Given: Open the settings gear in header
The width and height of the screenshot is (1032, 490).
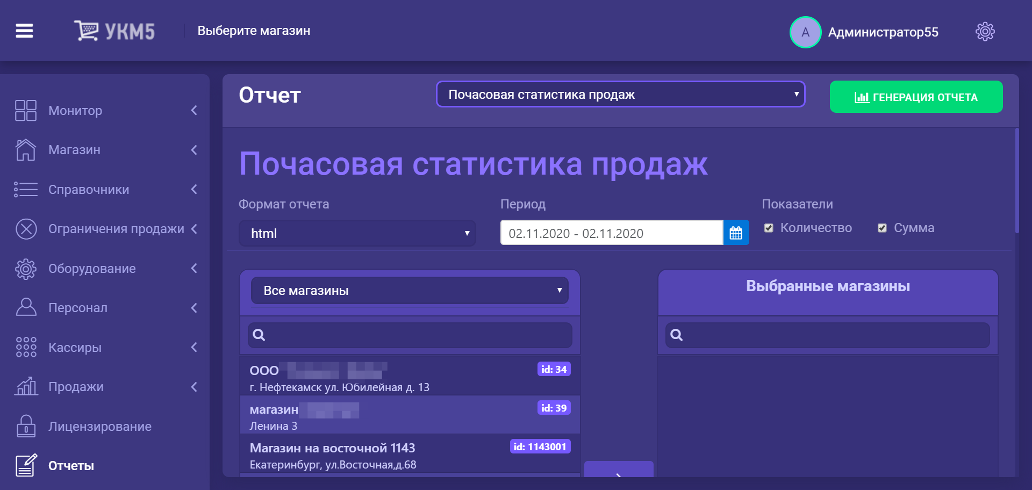Looking at the screenshot, I should 985,32.
